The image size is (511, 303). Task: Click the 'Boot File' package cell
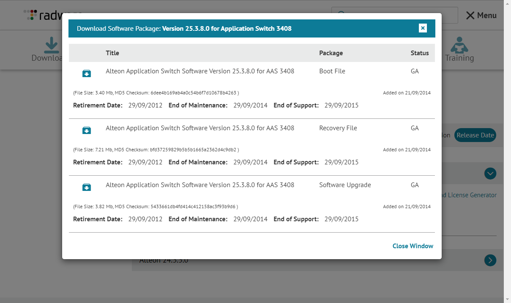click(x=332, y=71)
